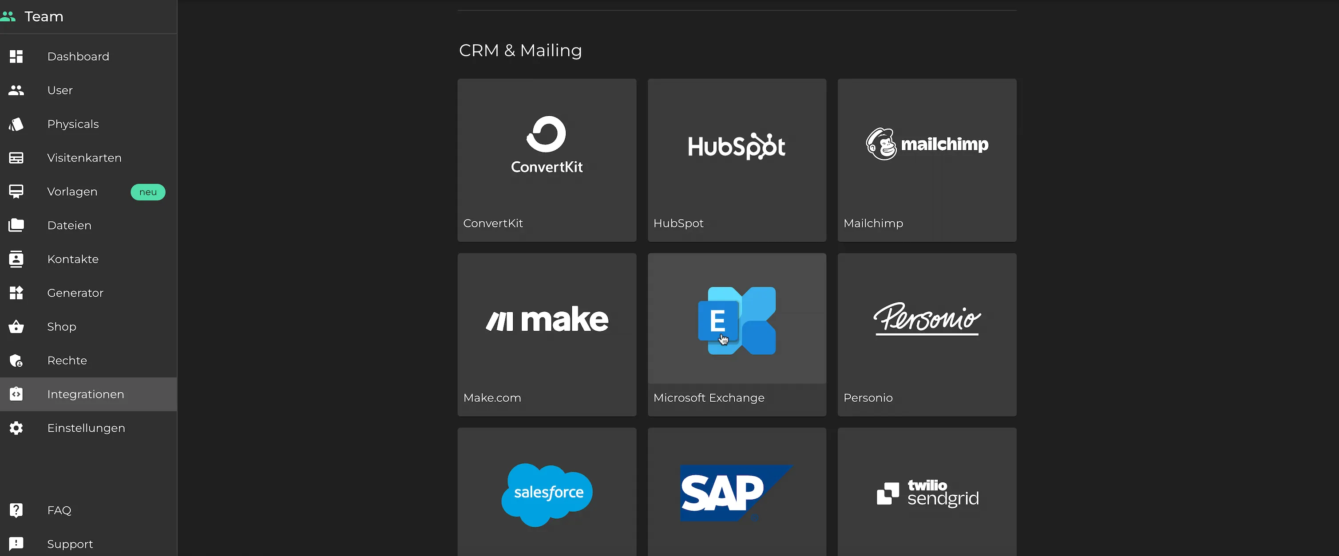Image resolution: width=1339 pixels, height=556 pixels.
Task: Click the HubSpot card label
Action: (678, 223)
